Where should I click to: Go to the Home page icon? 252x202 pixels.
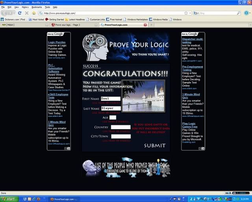click(x=34, y=13)
